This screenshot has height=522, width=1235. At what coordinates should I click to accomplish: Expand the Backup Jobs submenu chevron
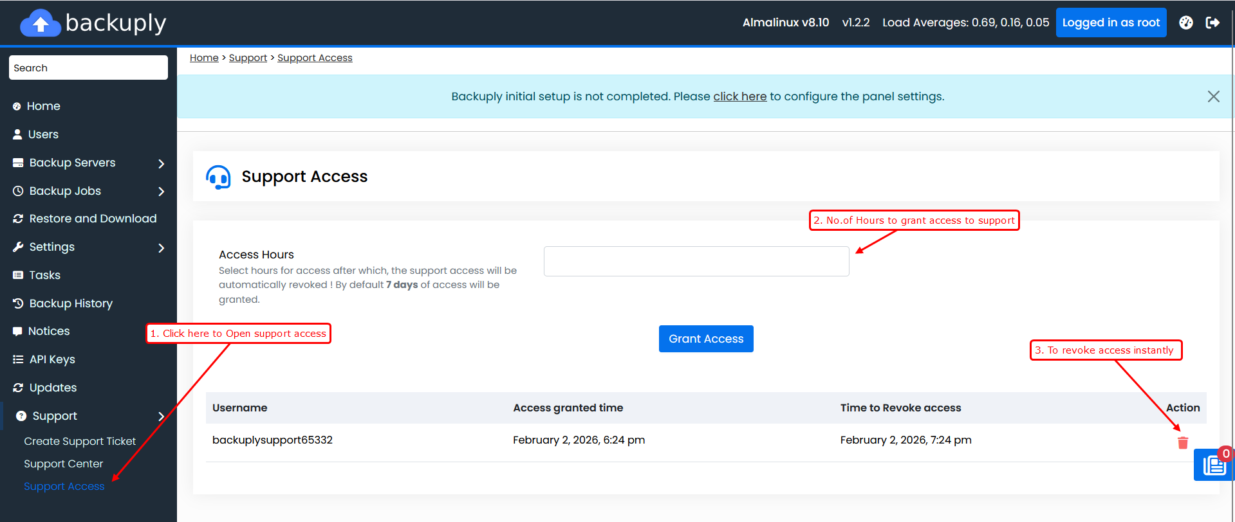(162, 192)
